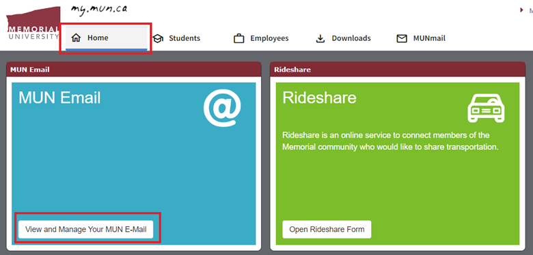
Task: Open the Employees tab
Action: point(261,38)
